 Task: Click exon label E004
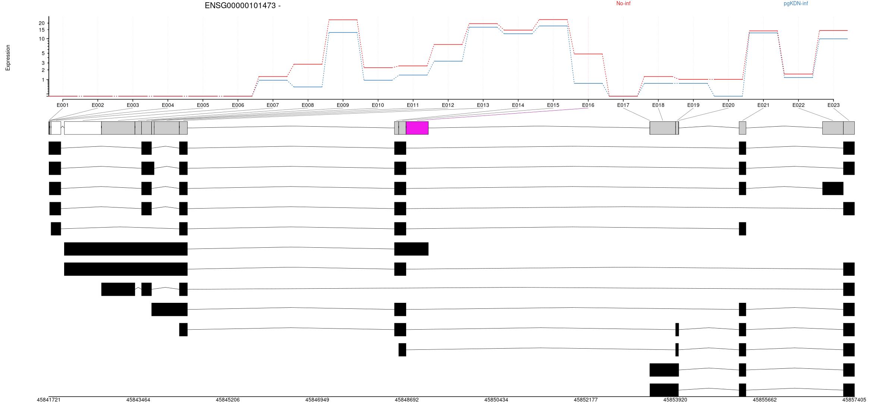168,105
